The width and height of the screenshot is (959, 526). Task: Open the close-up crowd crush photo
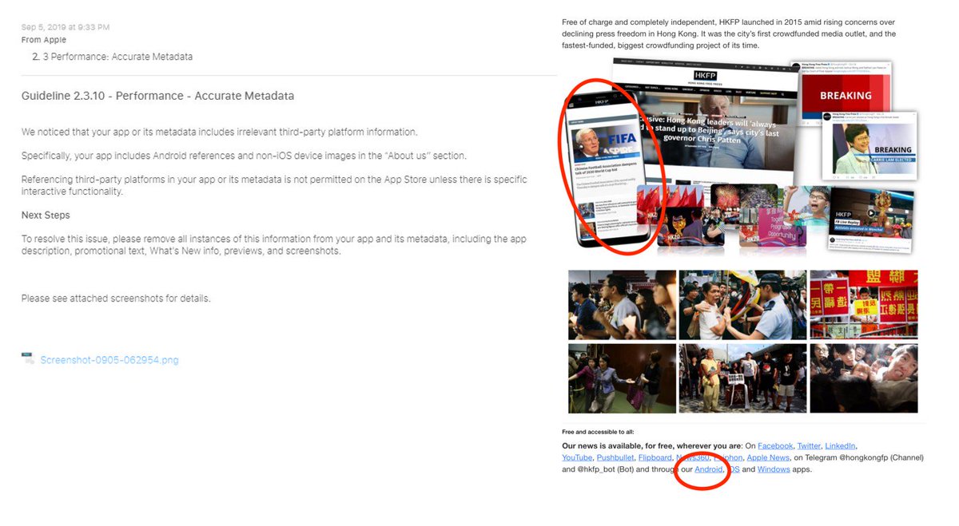(x=864, y=378)
